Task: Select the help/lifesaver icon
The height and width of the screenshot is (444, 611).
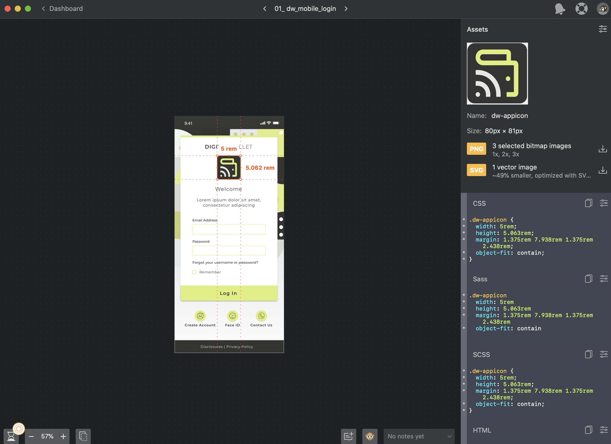Action: [x=581, y=9]
